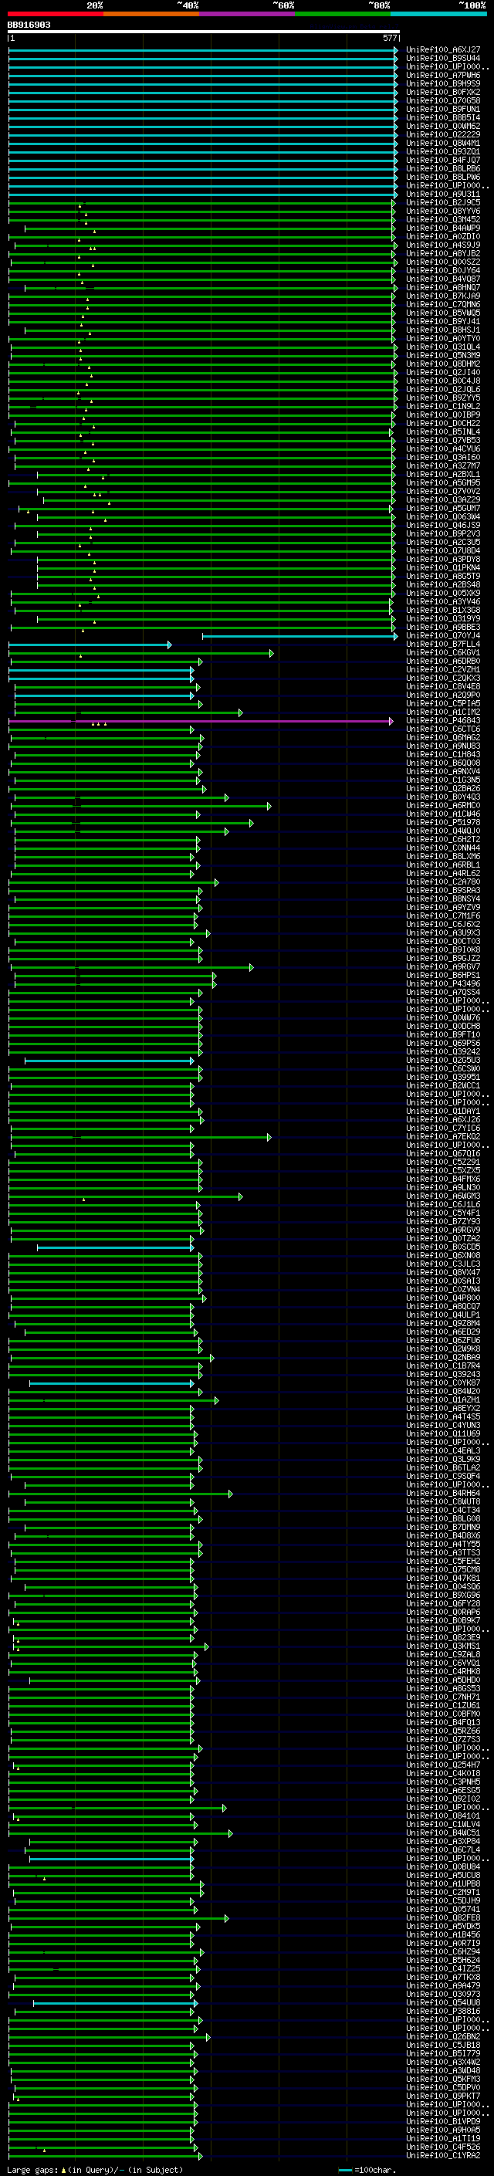Click the green alignment bar for UniRef100_C6KGV1
The width and height of the screenshot is (494, 2176).
tap(141, 653)
